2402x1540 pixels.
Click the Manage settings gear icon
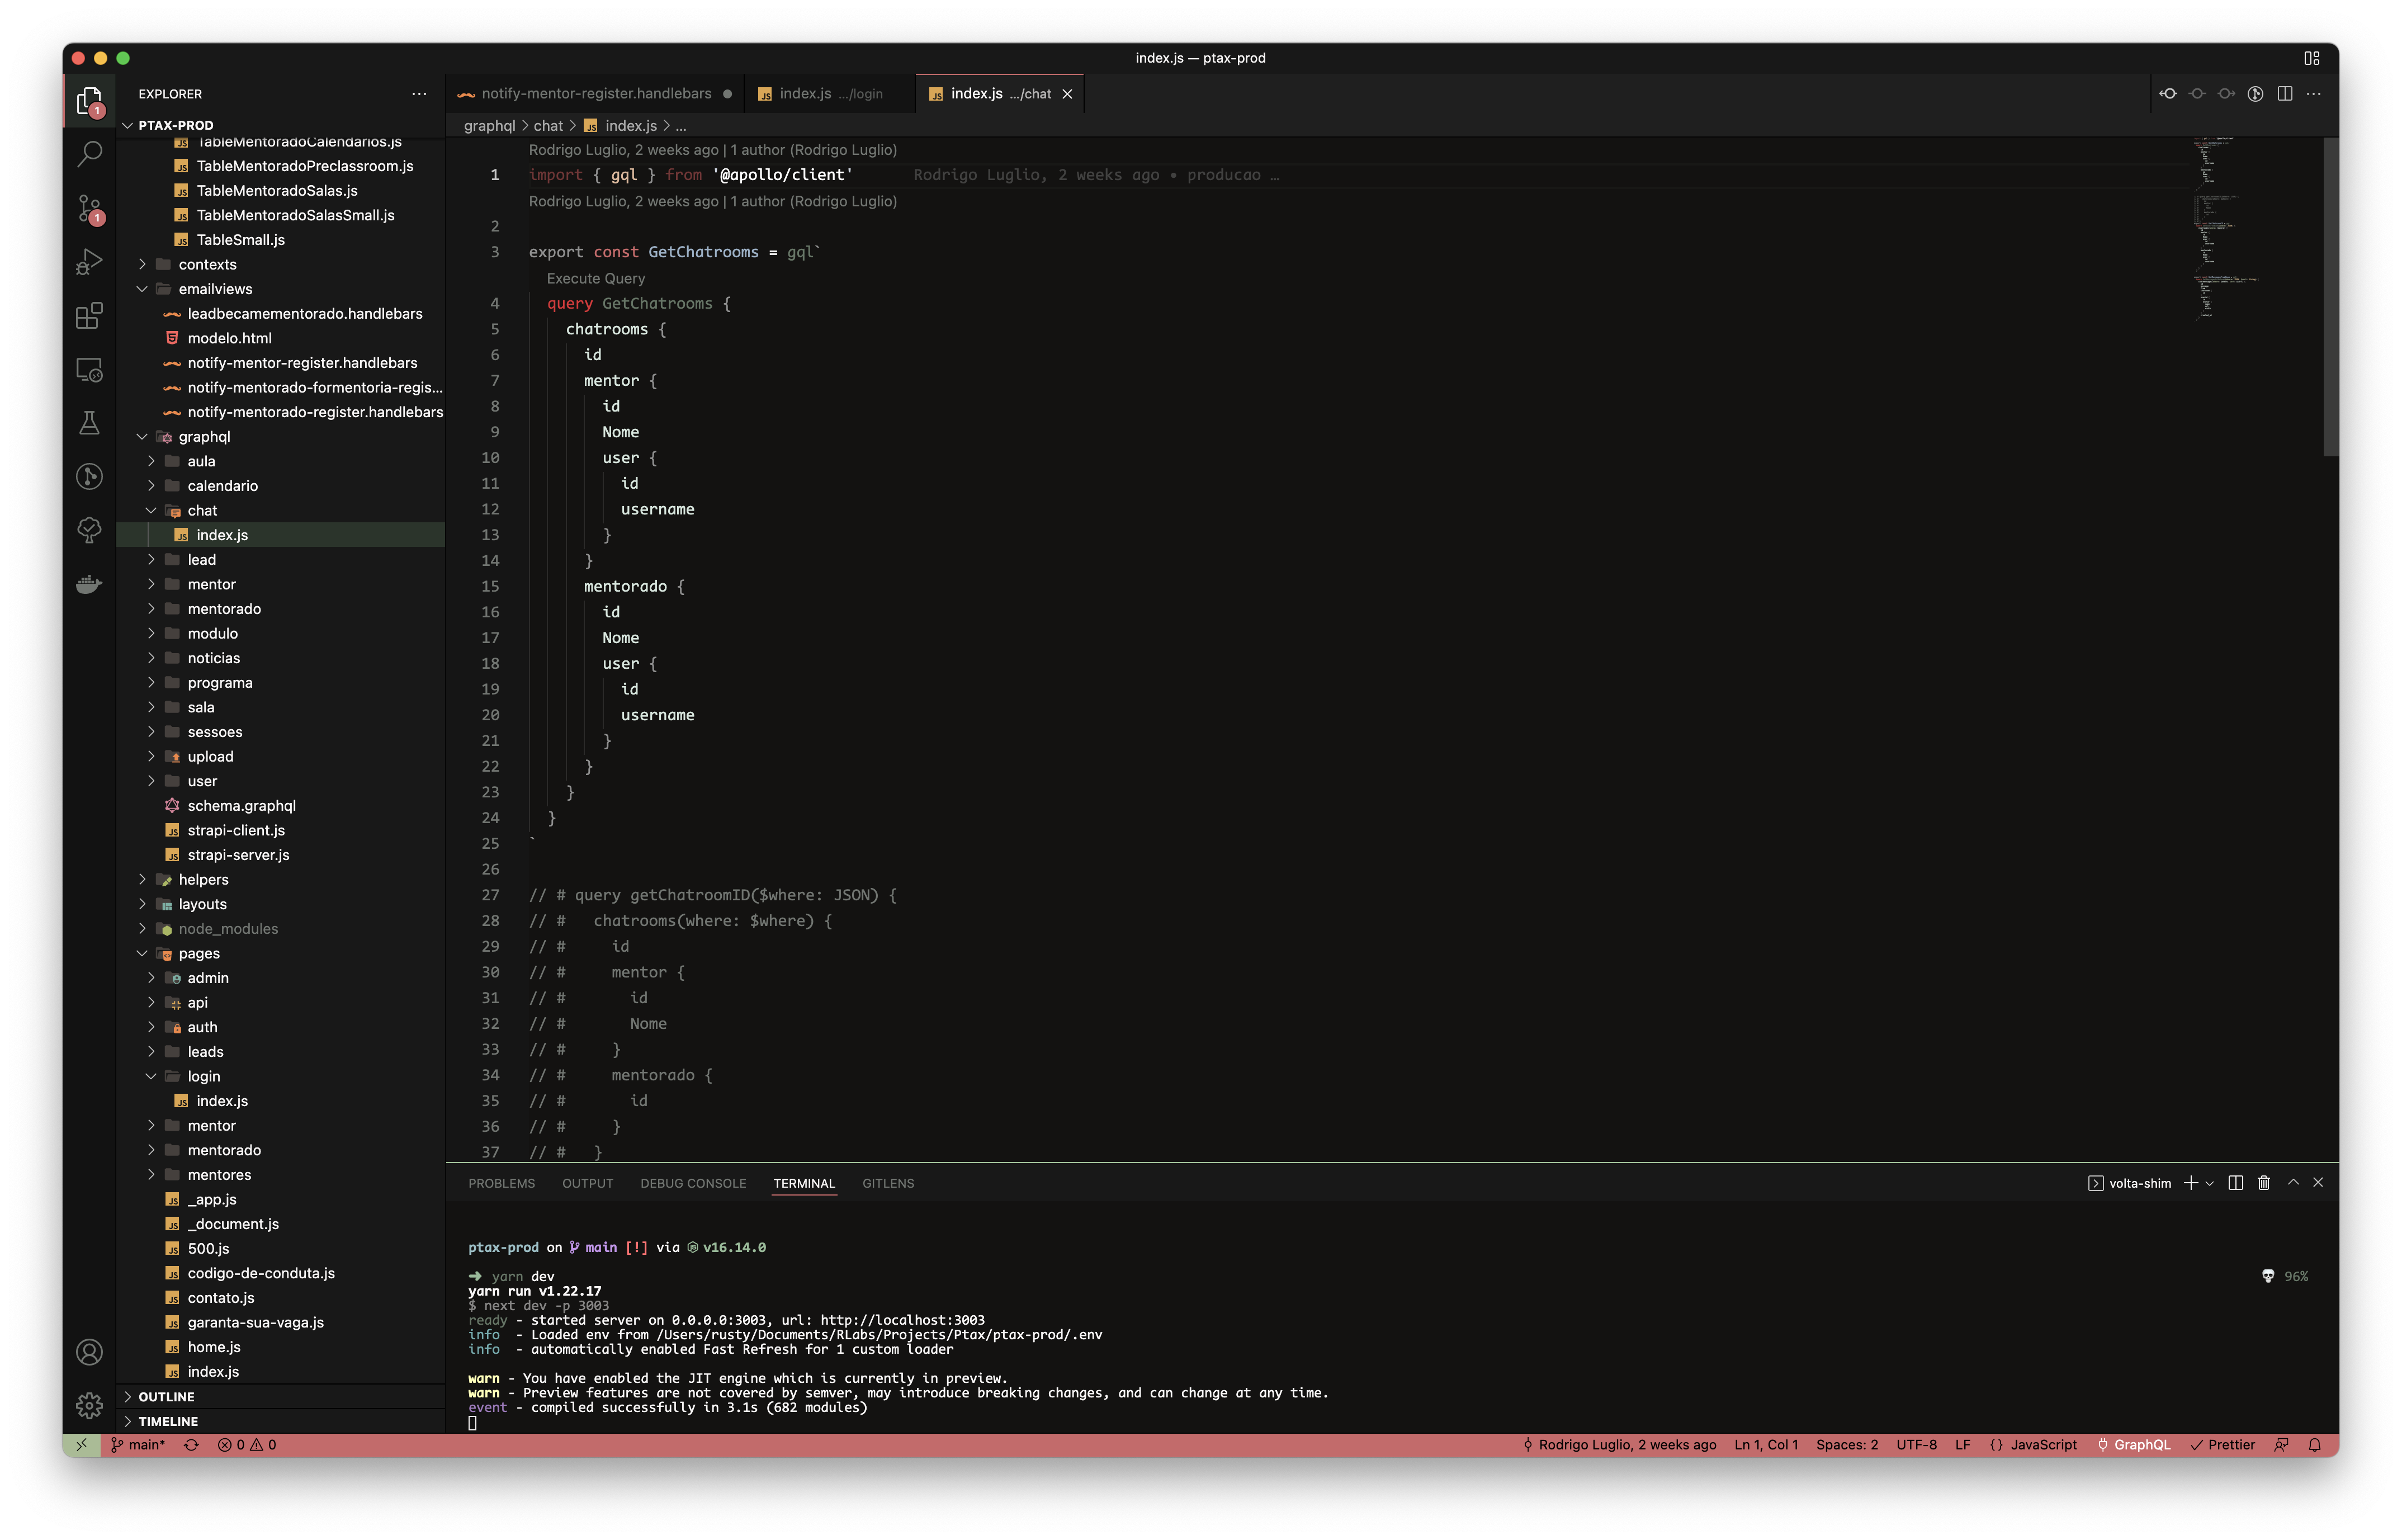tap(89, 1405)
